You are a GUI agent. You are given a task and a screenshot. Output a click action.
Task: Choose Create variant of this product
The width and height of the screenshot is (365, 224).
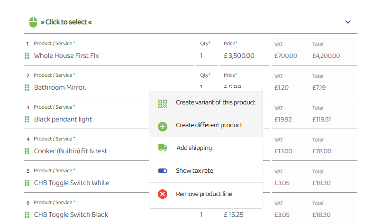(x=206, y=103)
